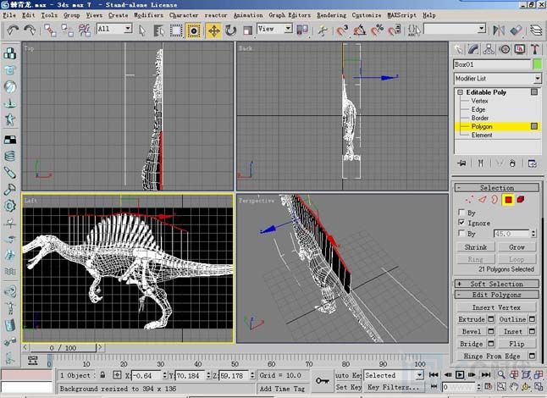
Task: Switch to the Display command panel tab
Action: [x=520, y=49]
